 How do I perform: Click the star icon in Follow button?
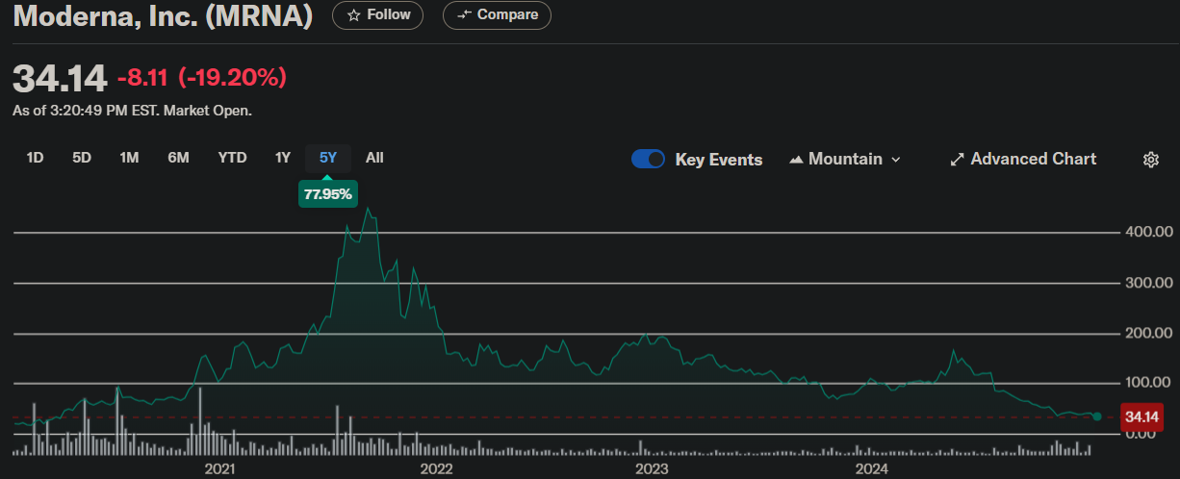[x=353, y=15]
